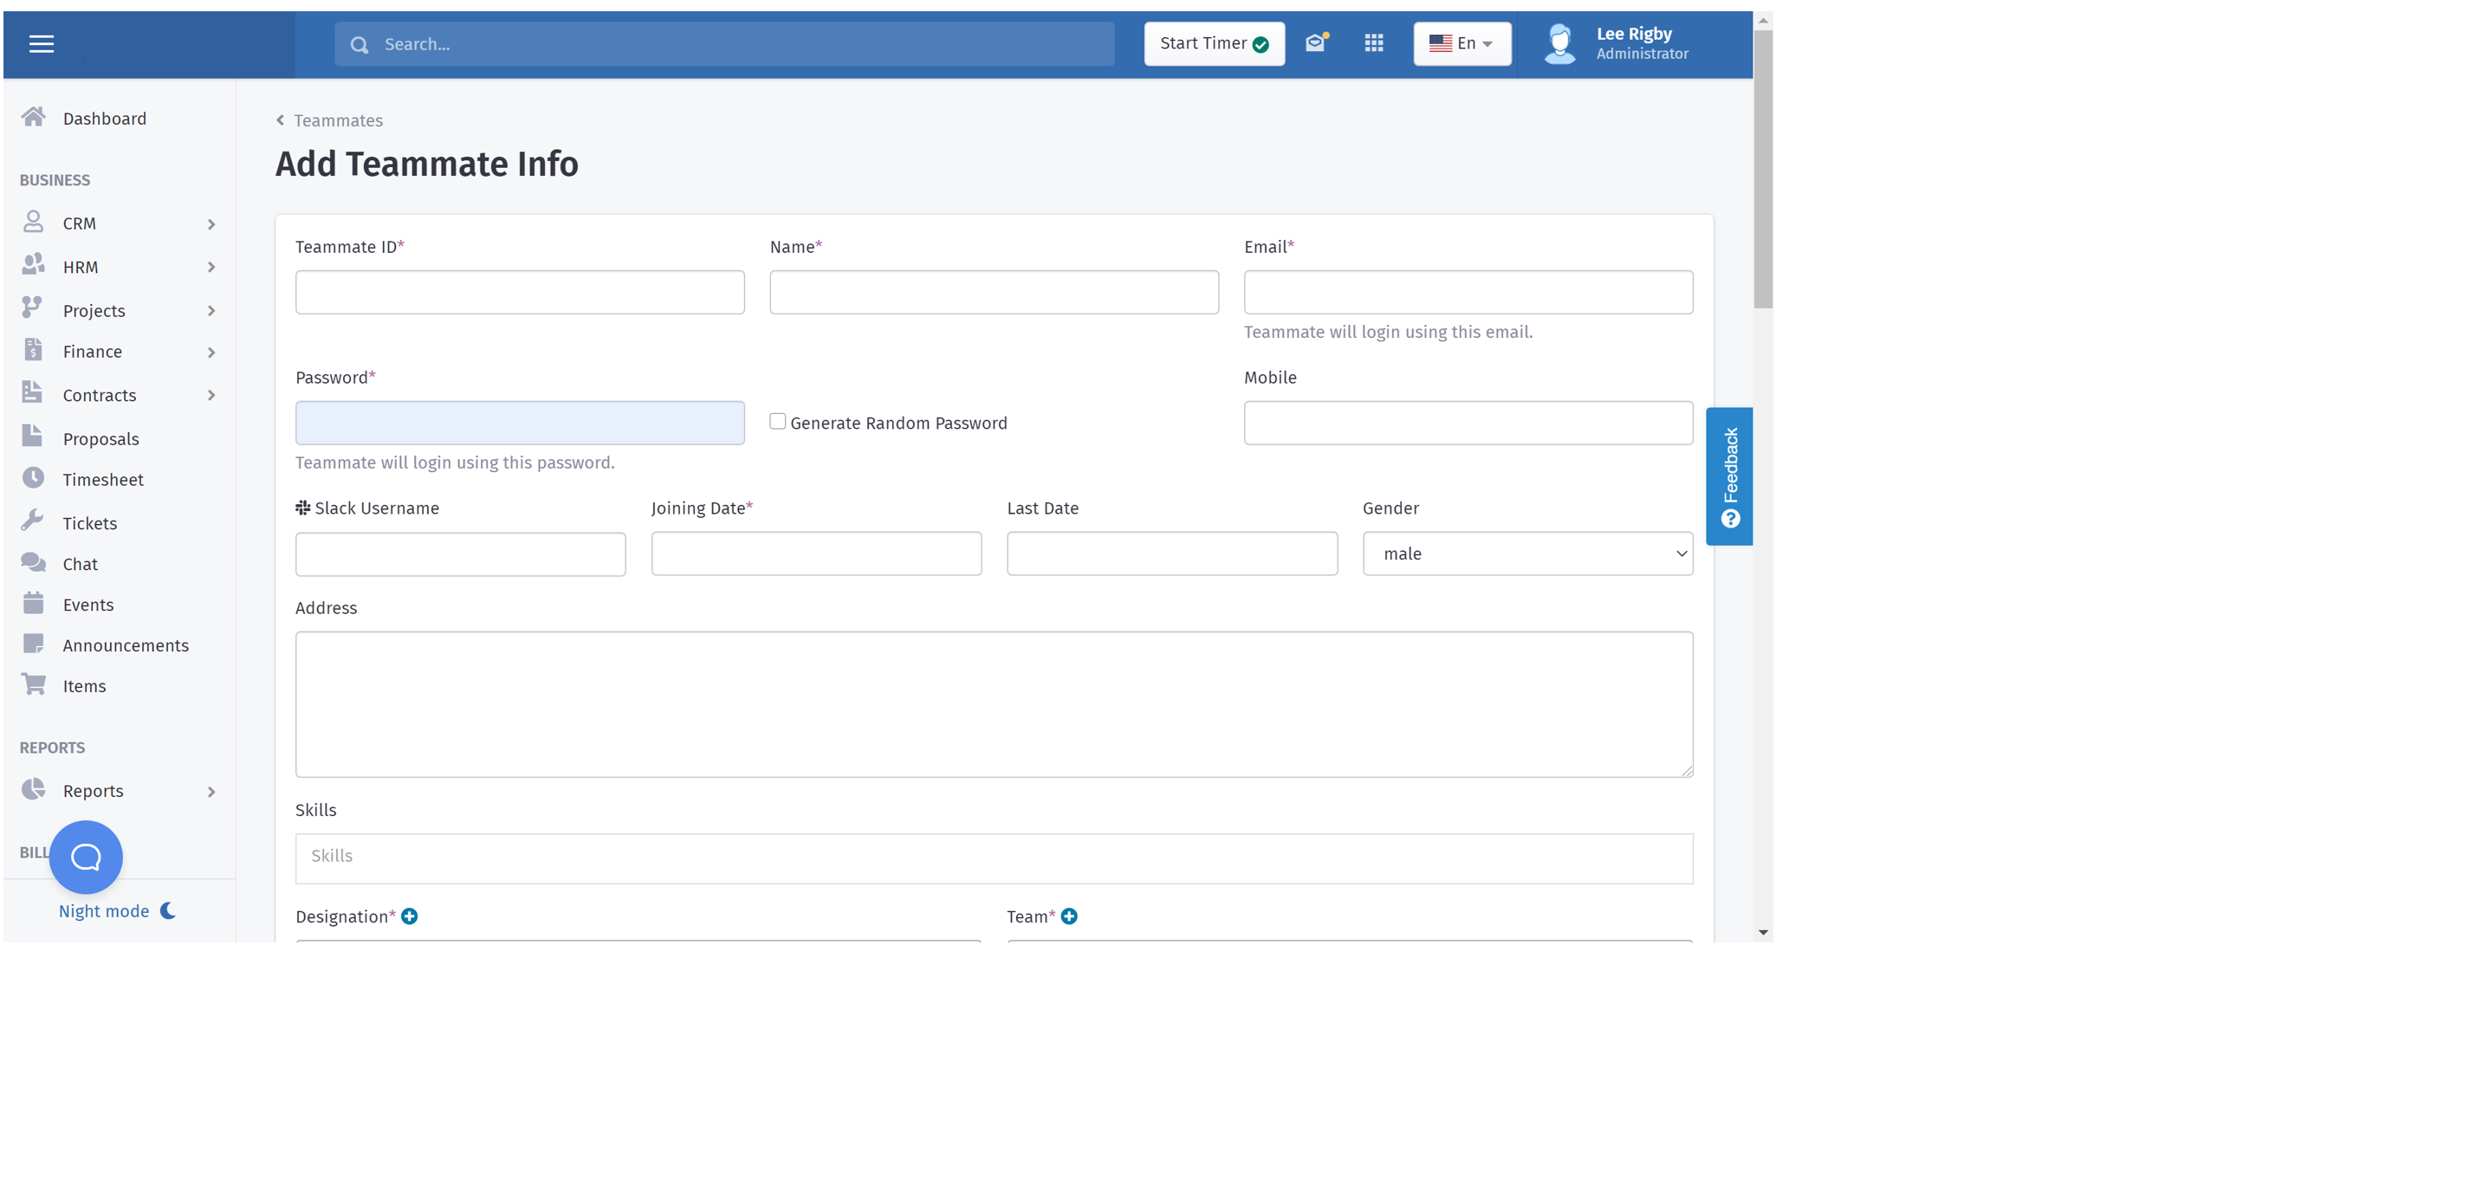
Task: Click the Start Timer button
Action: coord(1214,43)
